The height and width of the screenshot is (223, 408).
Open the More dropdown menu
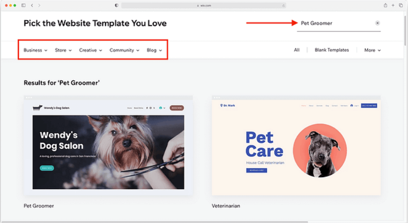372,50
